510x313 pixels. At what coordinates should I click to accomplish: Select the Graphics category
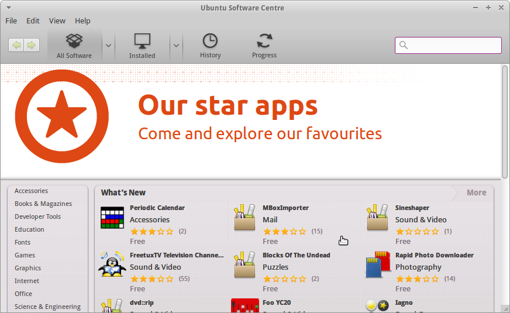pyautogui.click(x=27, y=268)
